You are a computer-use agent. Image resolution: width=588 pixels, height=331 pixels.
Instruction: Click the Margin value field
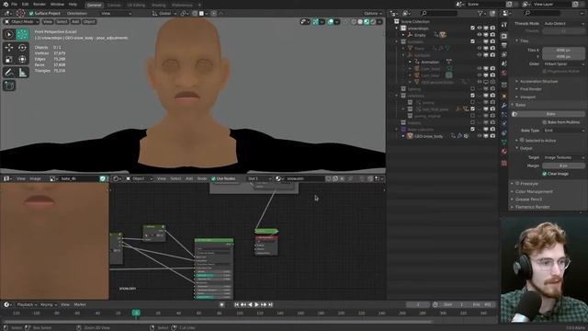click(x=563, y=165)
